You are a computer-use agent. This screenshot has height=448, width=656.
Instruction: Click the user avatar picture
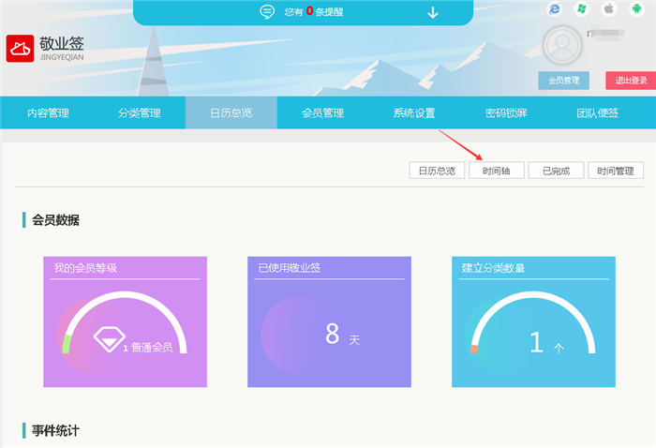coord(562,45)
